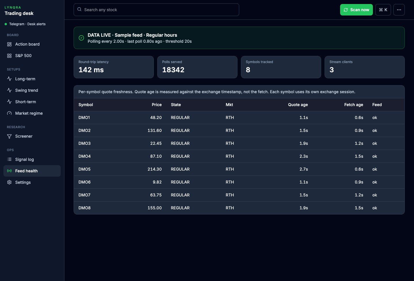Click the Polls served card

pyautogui.click(x=197, y=67)
